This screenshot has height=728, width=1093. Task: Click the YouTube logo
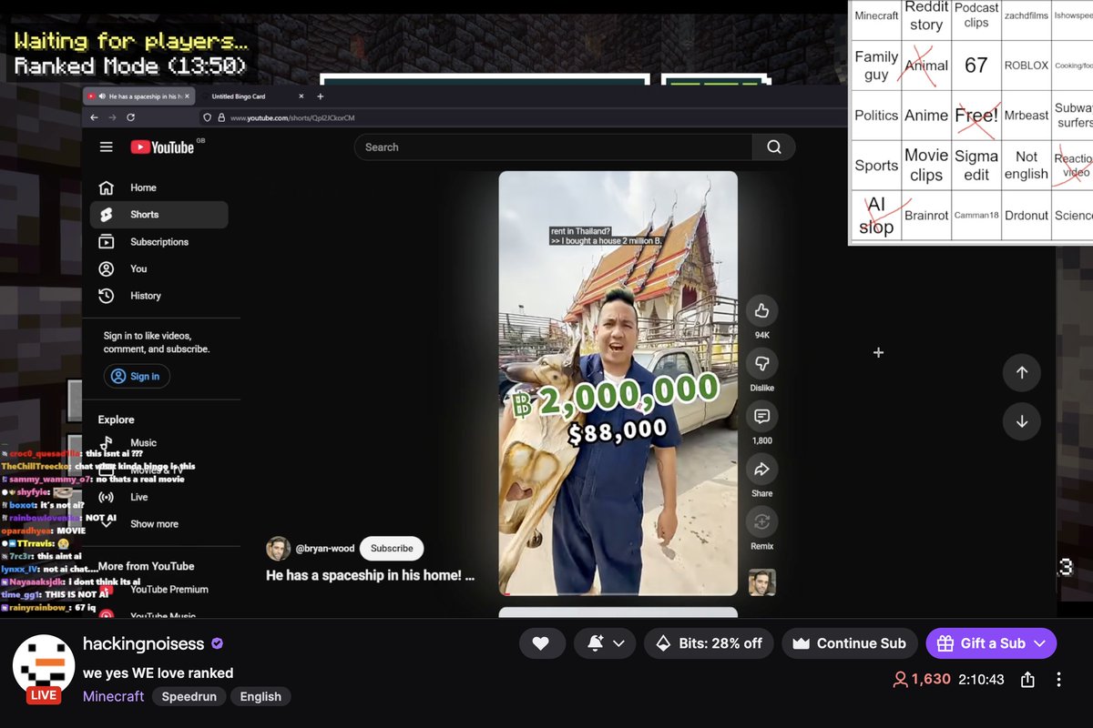162,147
